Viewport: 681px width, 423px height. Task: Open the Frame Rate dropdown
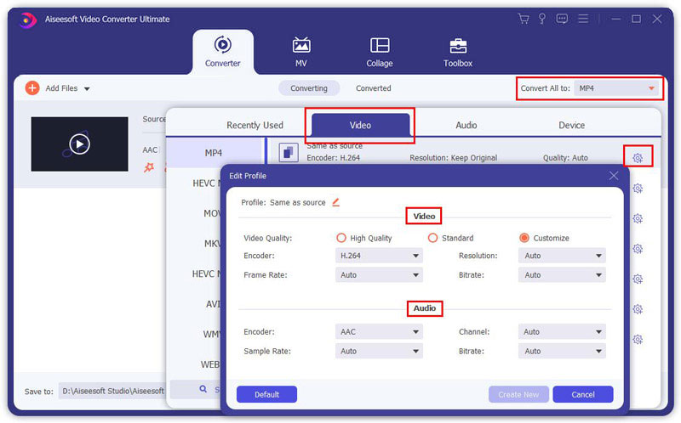click(379, 274)
